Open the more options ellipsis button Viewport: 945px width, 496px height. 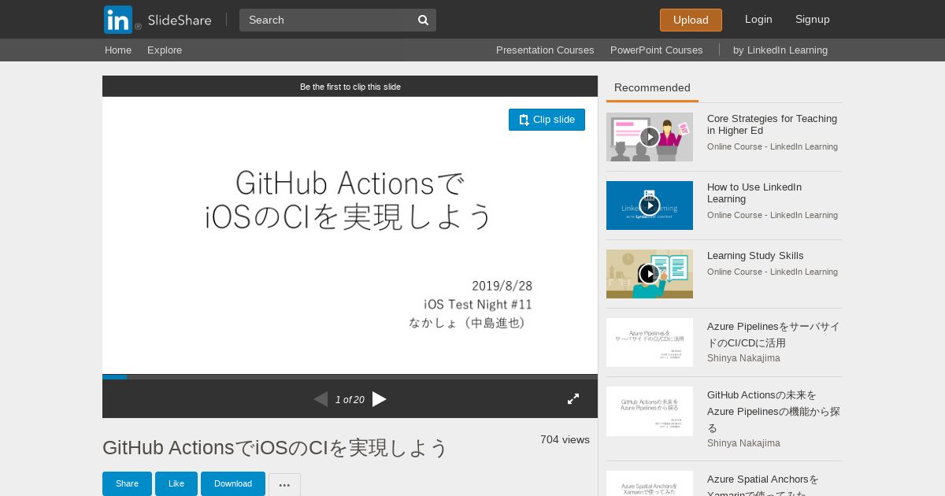click(284, 485)
